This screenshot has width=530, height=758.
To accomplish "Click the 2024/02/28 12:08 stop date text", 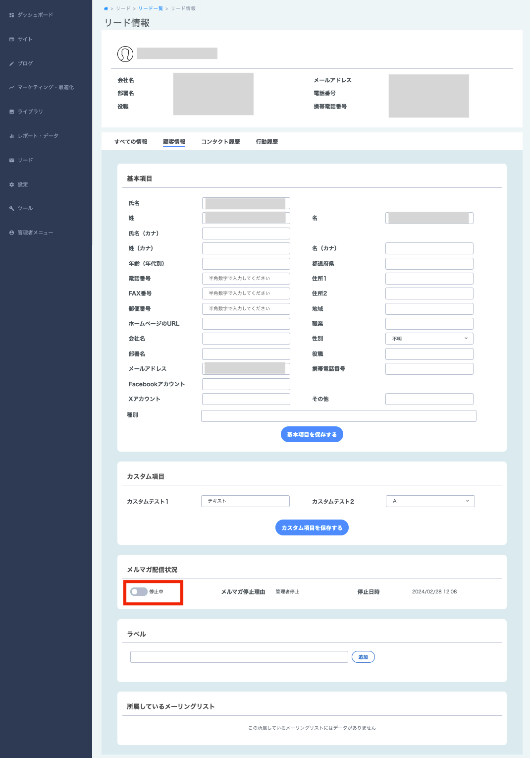I will (434, 592).
